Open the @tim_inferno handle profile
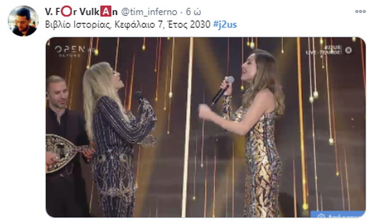The height and width of the screenshot is (223, 372). click(149, 12)
